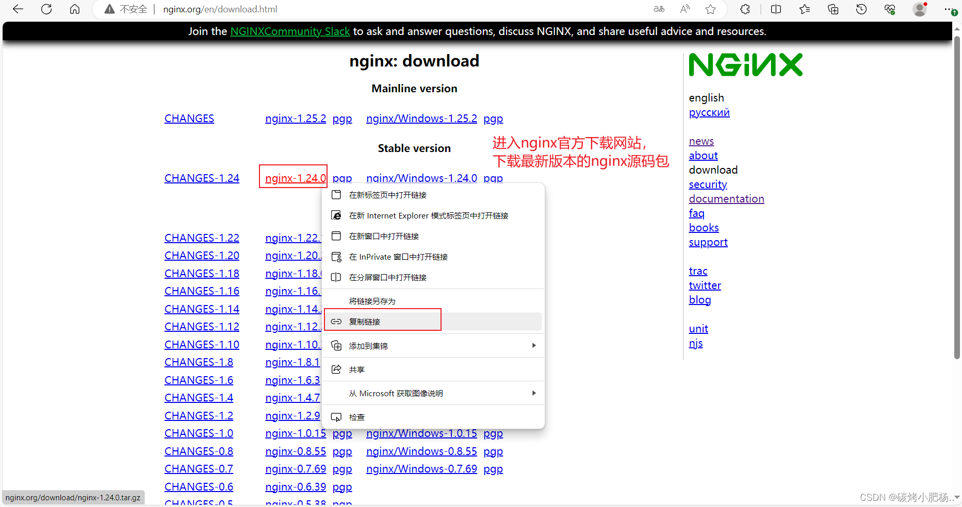Choose open link in InPrivate window
The width and height of the screenshot is (962, 507).
[x=433, y=257]
